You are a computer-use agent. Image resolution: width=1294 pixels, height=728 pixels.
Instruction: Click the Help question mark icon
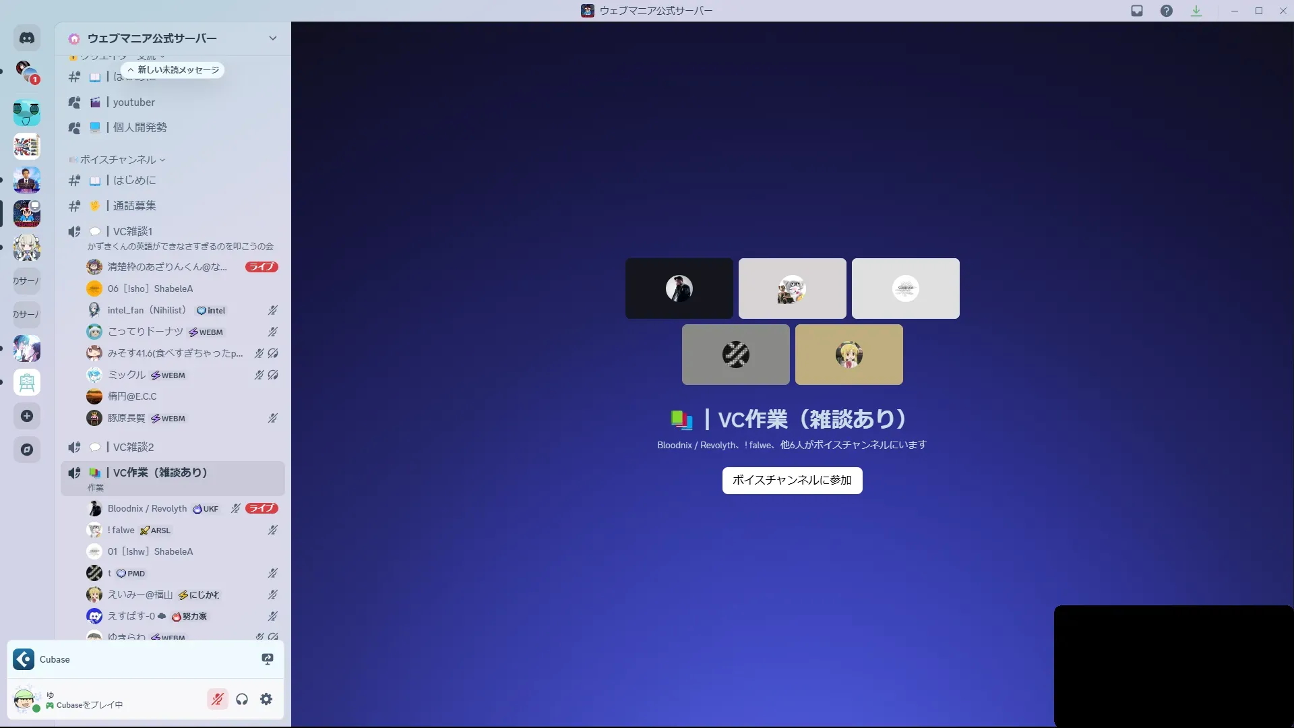[1167, 11]
